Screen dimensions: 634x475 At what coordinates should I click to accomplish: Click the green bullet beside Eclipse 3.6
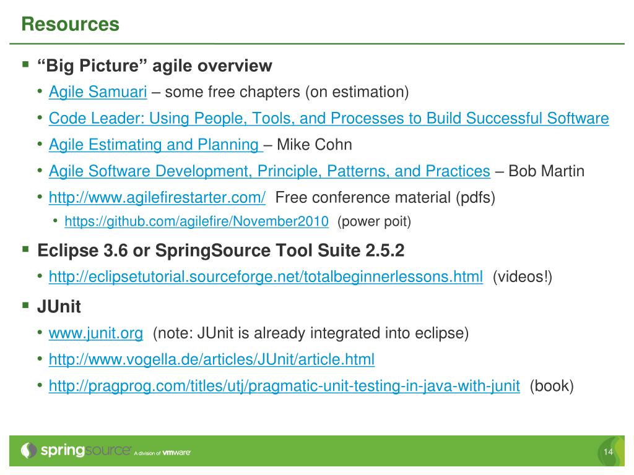(x=26, y=249)
